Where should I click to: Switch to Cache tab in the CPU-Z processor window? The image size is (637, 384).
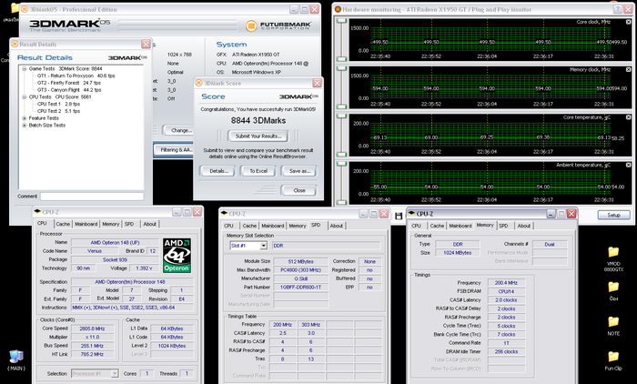pyautogui.click(x=63, y=224)
